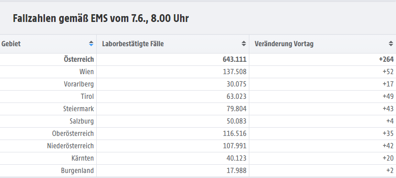The height and width of the screenshot is (178, 396).
Task: Sort by Veränderung Vortag header text
Action: (284, 43)
